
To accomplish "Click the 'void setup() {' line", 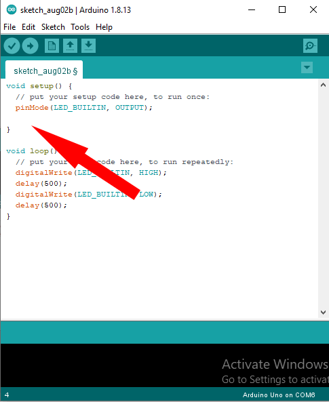I will tap(39, 86).
